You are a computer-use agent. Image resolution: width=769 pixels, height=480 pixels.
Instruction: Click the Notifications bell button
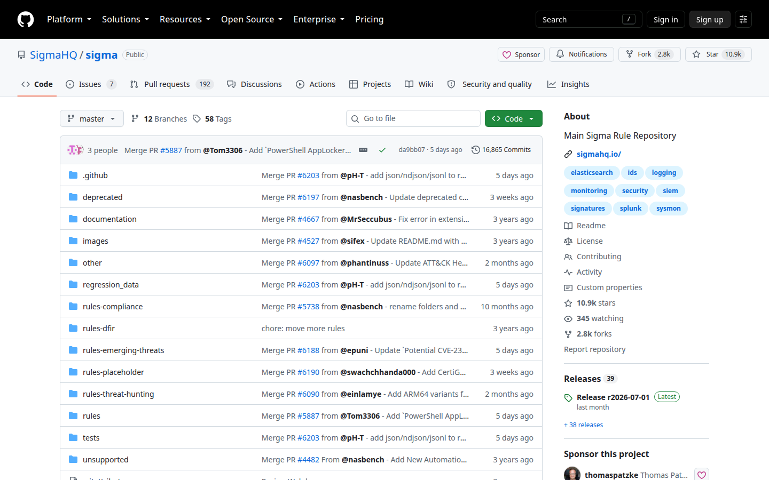pos(582,54)
